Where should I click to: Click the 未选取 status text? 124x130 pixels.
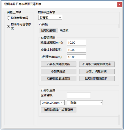tap(64, 30)
